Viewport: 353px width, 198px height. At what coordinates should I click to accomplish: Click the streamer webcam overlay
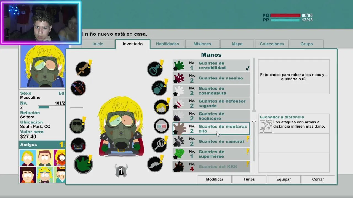41,23
